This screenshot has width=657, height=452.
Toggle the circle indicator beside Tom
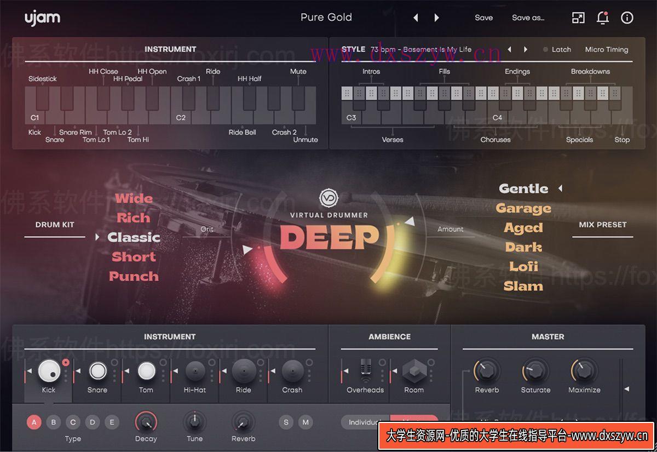(163, 362)
